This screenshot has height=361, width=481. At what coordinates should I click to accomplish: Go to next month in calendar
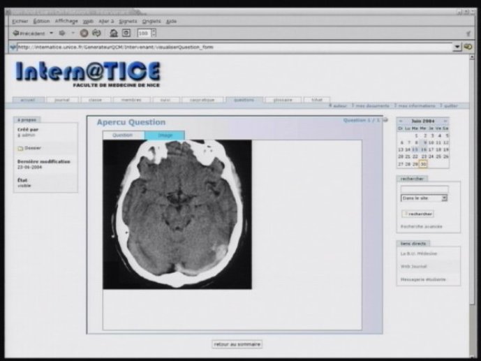(x=445, y=121)
